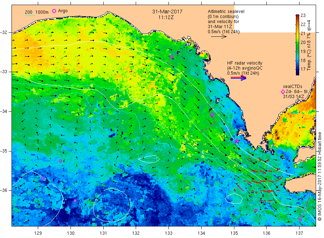This screenshot has width=324, height=238.
Task: Select the cyan 200m isobath legend line
Action: click(30, 15)
